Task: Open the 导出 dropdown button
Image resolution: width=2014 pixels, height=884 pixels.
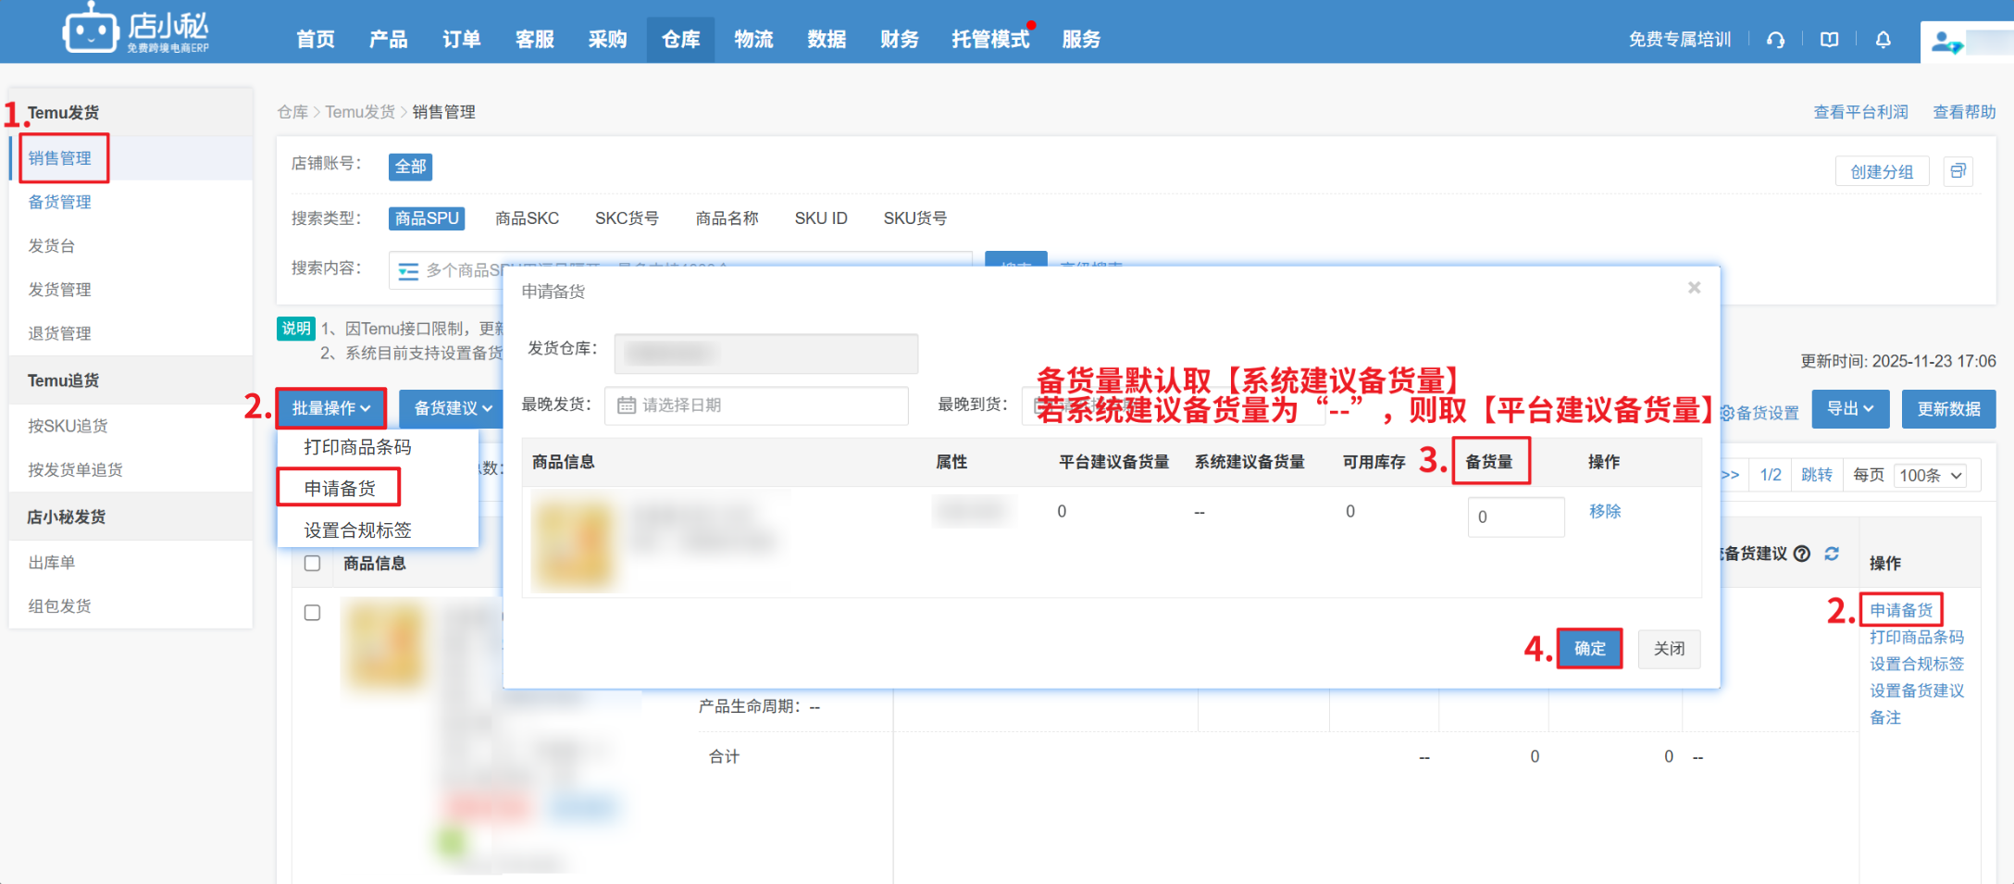Action: [1850, 408]
